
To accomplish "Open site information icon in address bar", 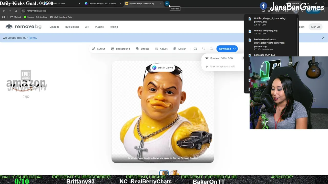I will (23, 11).
